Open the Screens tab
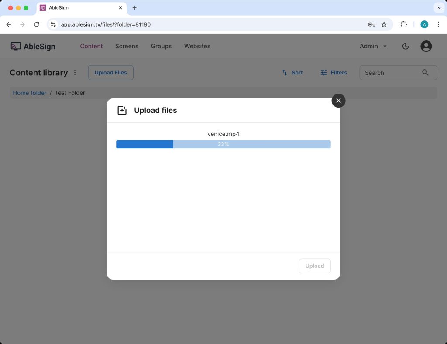Screen dimensions: 447x344 click(127, 46)
